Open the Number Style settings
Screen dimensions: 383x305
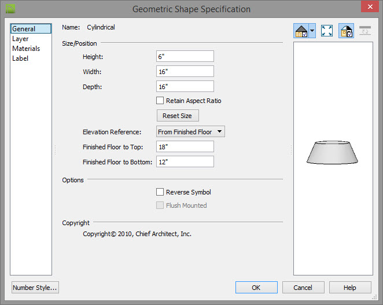point(35,288)
